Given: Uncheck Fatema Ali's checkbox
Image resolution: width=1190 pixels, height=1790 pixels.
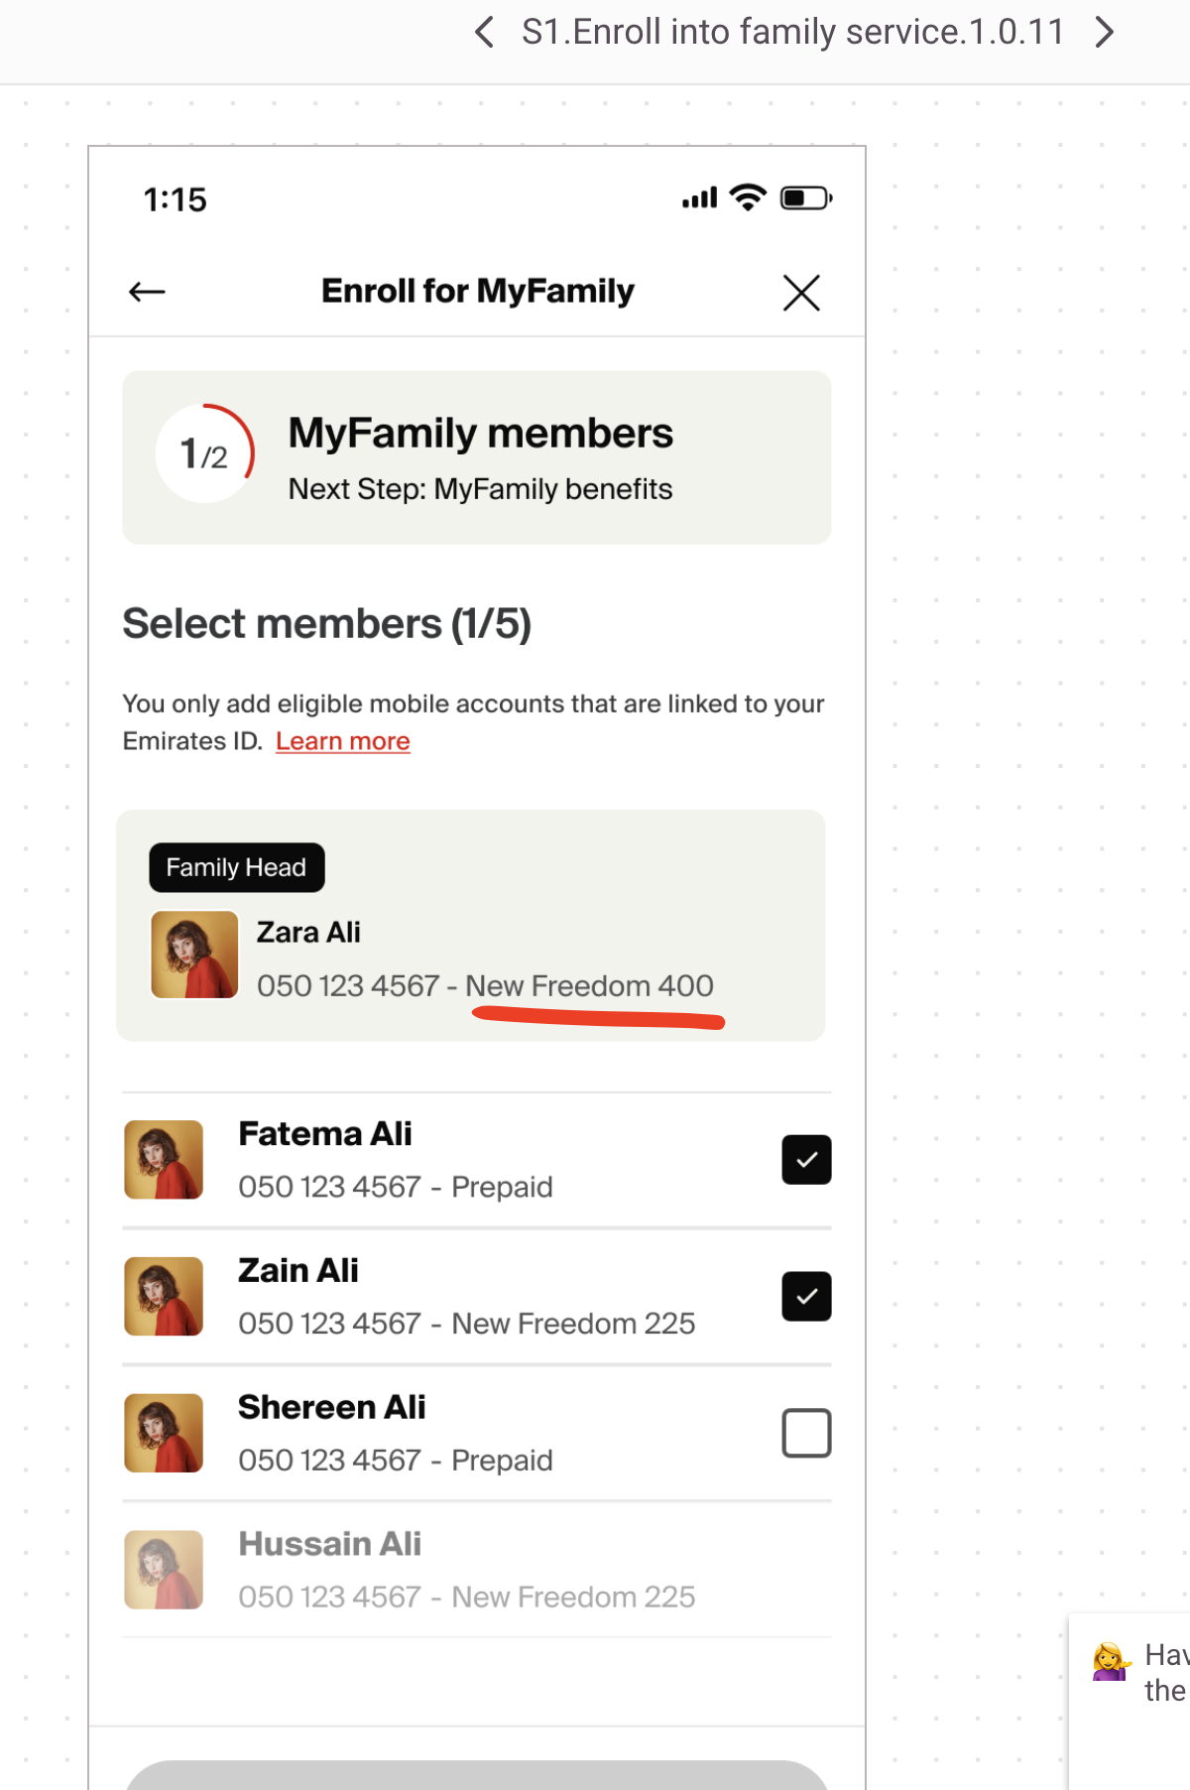Looking at the screenshot, I should pos(806,1160).
